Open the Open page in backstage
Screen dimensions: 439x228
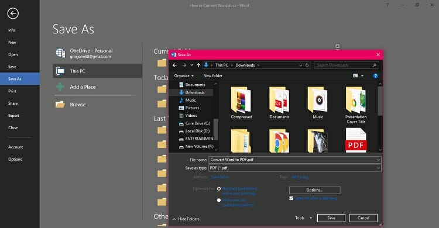[13, 54]
